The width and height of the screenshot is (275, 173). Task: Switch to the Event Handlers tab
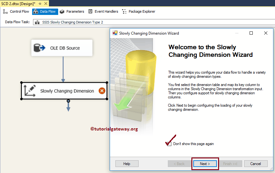coord(103,11)
